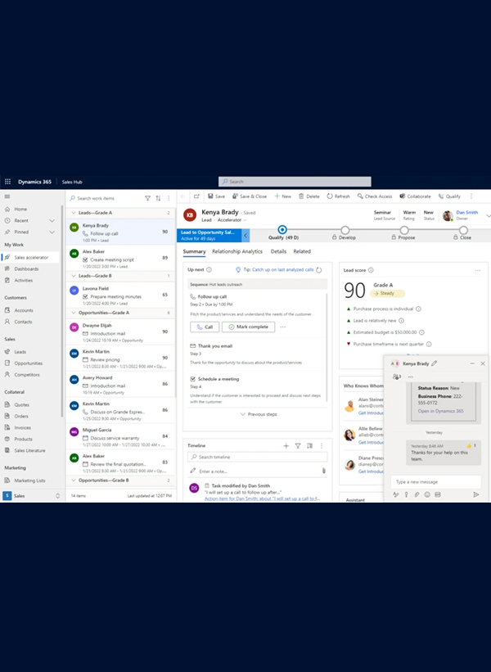
Task: Create a New record from command bar
Action: (283, 196)
